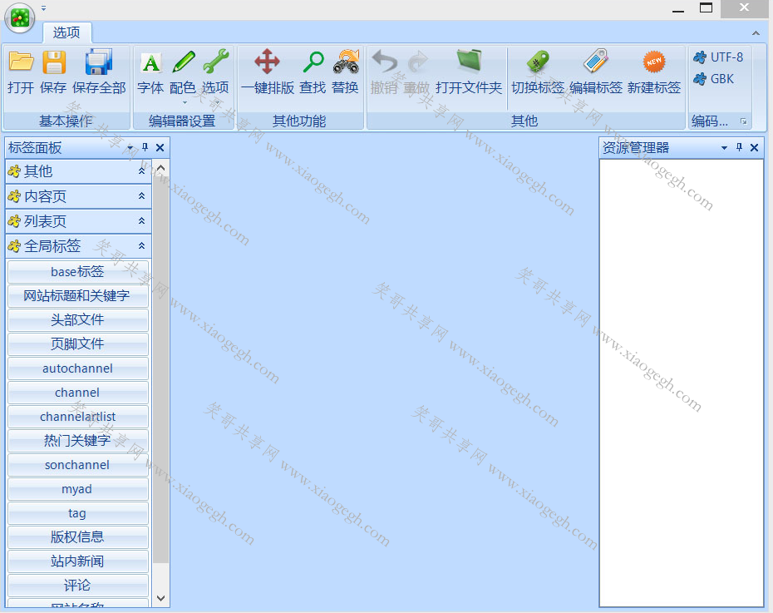Image resolution: width=773 pixels, height=613 pixels.
Task: Close the 标签面板 panel
Action: click(x=160, y=147)
